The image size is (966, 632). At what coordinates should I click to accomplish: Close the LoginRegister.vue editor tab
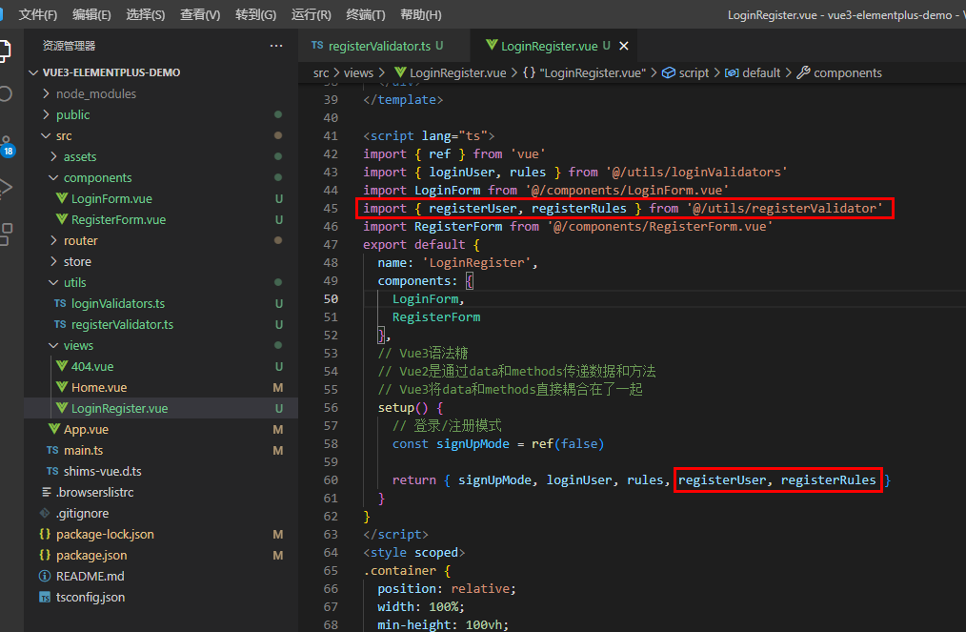click(x=623, y=46)
